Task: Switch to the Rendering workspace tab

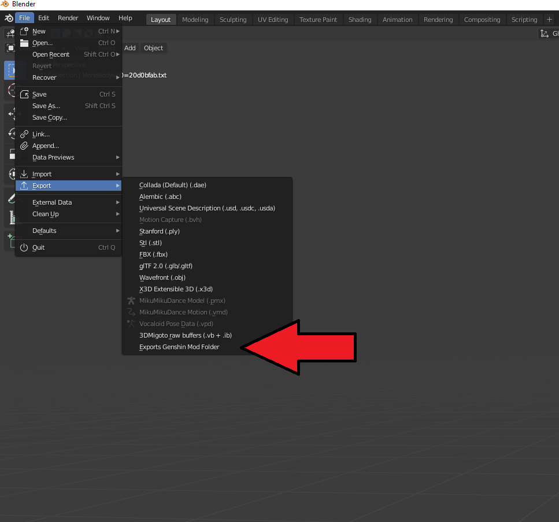Action: 438,20
